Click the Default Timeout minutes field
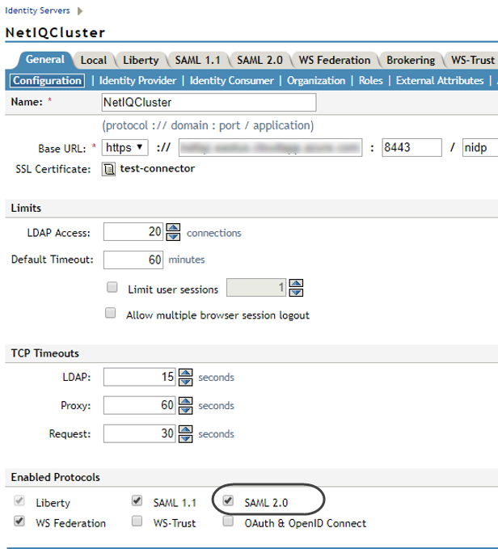The height and width of the screenshot is (549, 498). click(133, 260)
